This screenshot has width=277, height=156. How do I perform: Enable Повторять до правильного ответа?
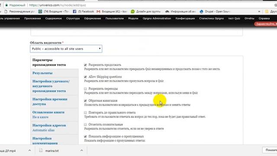click(x=85, y=113)
